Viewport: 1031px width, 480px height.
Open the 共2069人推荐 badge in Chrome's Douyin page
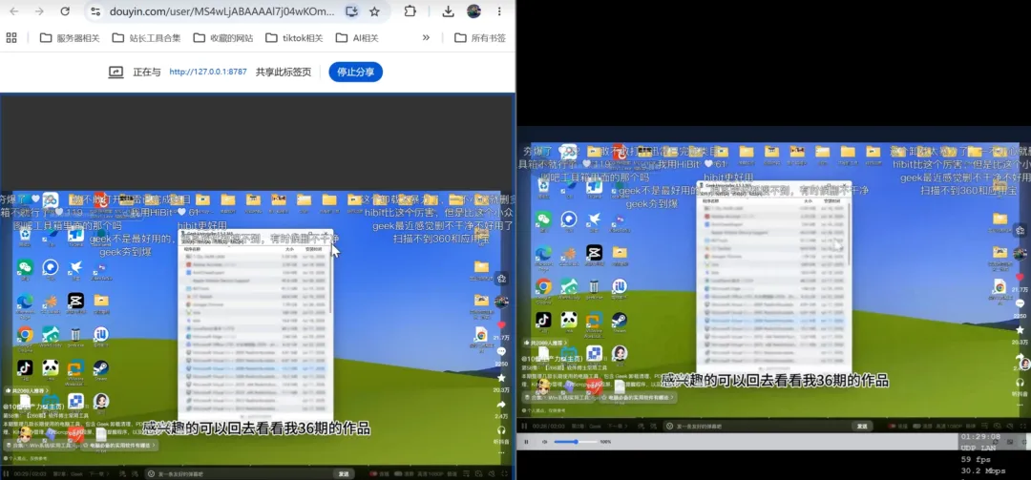coord(27,390)
